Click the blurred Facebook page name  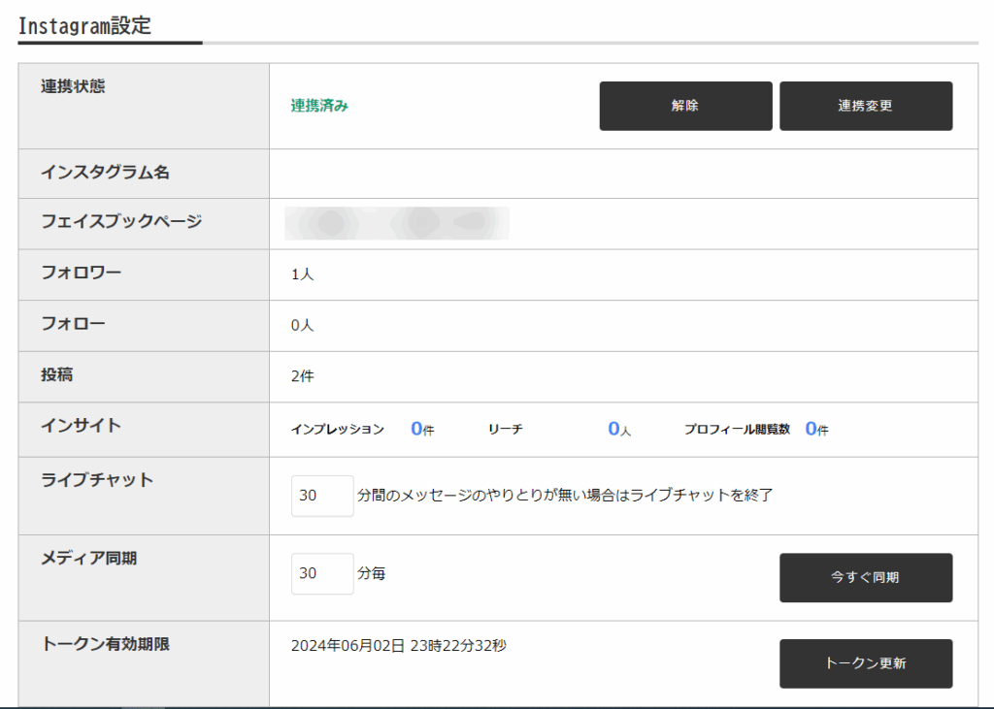point(396,223)
